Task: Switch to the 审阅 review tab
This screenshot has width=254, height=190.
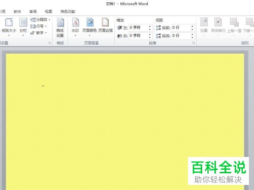Action: (x=33, y=12)
